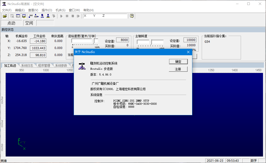Screen dimensions: 266x163
Task: Click the date 2021-06-23 in status bar
Action: click(215, 160)
